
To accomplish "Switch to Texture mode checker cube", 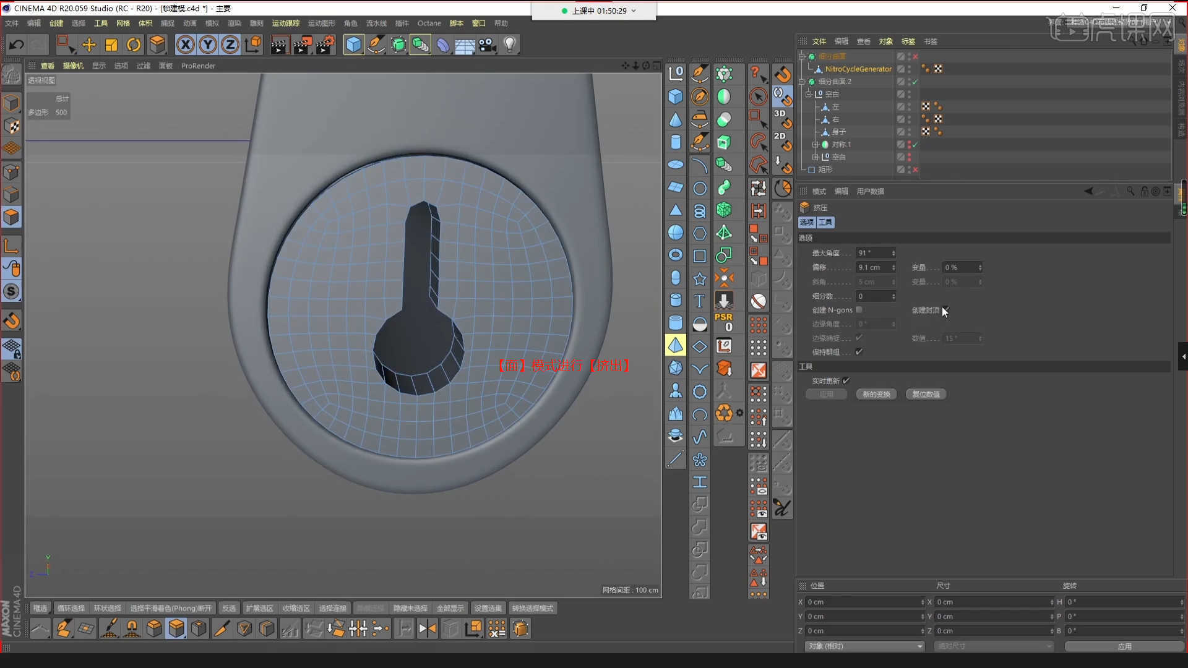I will click(x=11, y=126).
